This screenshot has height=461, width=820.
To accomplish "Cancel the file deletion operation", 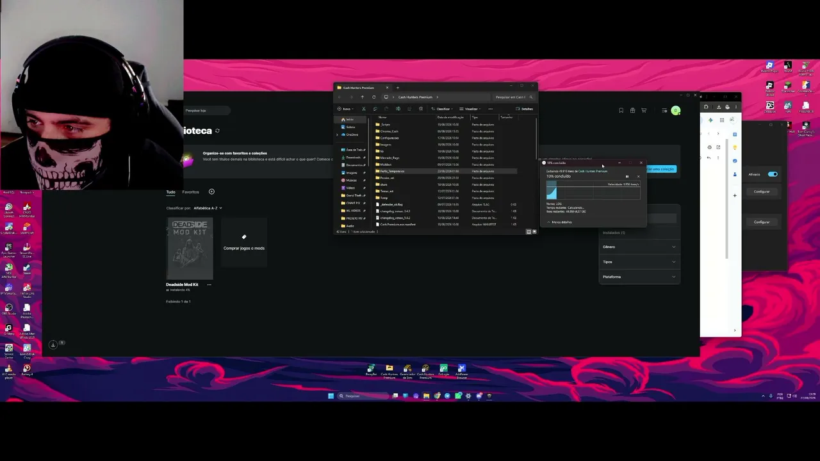I will click(638, 177).
